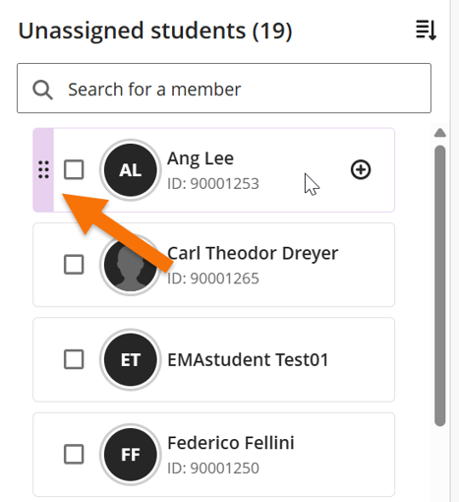Select the EMAstudent Test01 checkbox
Image resolution: width=459 pixels, height=502 pixels.
74,359
